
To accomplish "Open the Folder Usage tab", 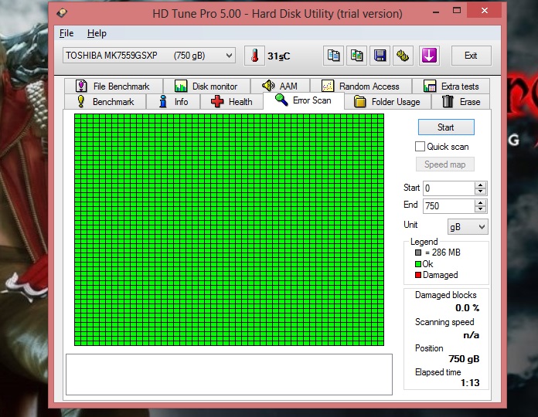I will 387,102.
